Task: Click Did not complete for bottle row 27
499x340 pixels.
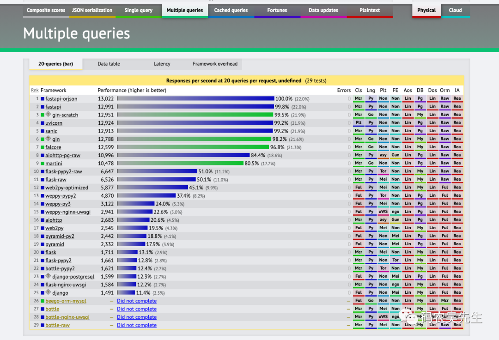Action: pos(136,309)
